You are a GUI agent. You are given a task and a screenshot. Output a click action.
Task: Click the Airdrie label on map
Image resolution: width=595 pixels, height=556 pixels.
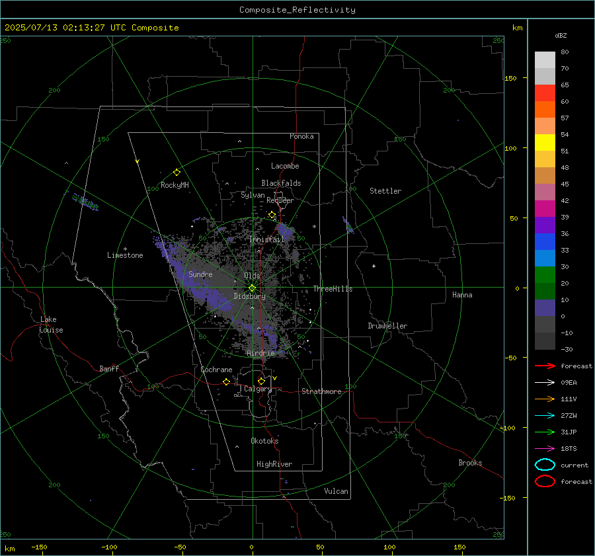260,353
